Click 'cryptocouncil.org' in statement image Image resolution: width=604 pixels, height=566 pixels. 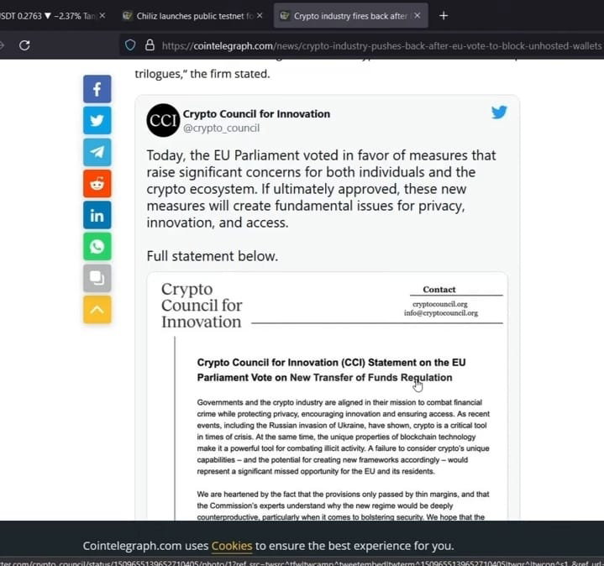(x=440, y=304)
